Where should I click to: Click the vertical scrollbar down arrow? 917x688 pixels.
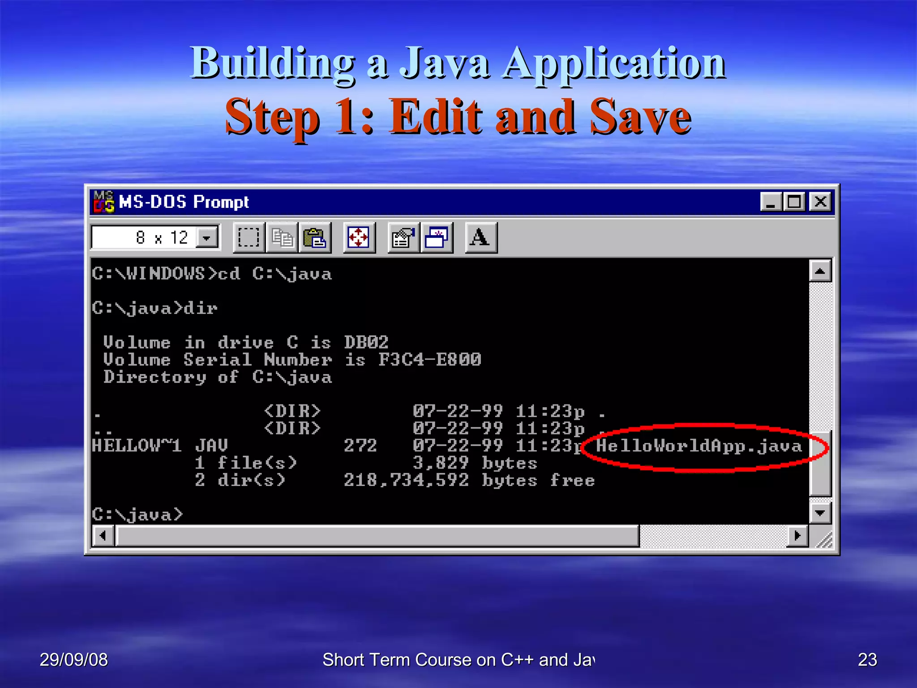[820, 512]
